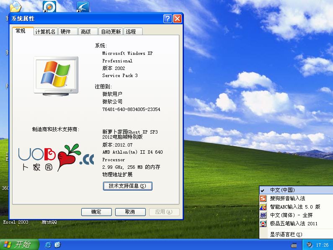Switch to the 计算机名 tab
Viewport: 333px width, 250px height.
point(46,32)
